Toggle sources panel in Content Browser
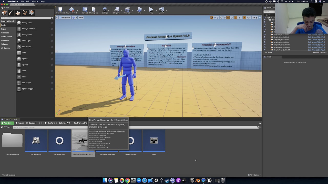Image resolution: width=328 pixels, height=184 pixels. pyautogui.click(x=2, y=127)
